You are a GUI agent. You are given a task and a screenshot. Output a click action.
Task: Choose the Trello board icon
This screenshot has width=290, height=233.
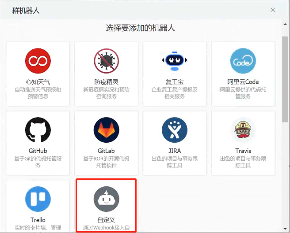38,199
